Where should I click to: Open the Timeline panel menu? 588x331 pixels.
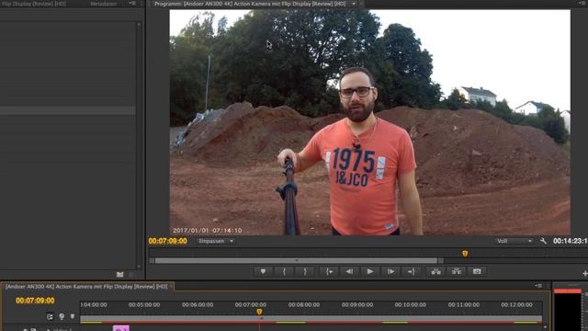pos(539,286)
